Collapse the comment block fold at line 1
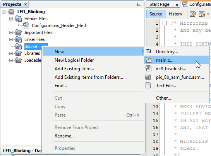Screen dimensions: 211x156 tap(165, 23)
